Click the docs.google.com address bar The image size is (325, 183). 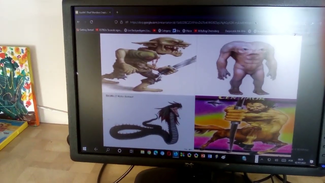point(193,22)
